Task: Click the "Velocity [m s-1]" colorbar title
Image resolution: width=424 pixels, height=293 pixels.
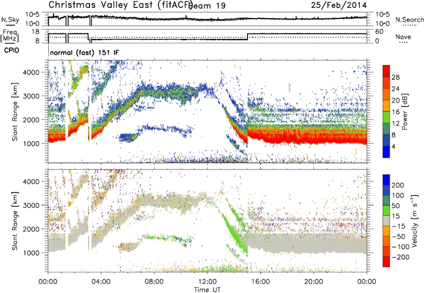Action: (x=414, y=221)
